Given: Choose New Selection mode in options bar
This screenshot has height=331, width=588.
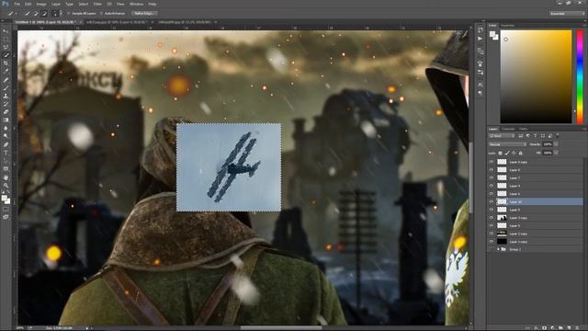Looking at the screenshot, I should (x=27, y=13).
